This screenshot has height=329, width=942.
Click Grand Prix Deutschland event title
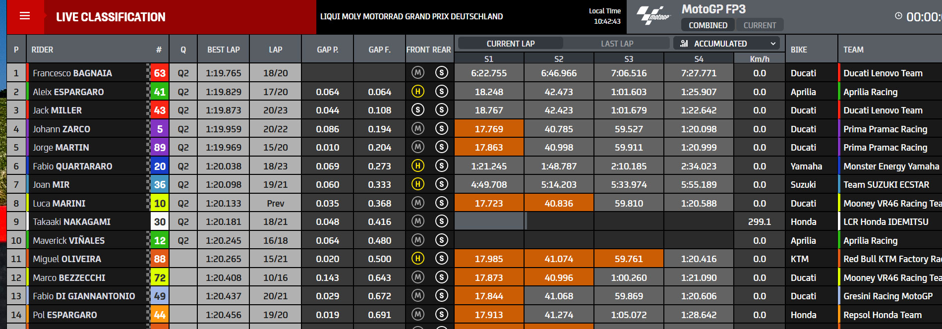coord(411,16)
